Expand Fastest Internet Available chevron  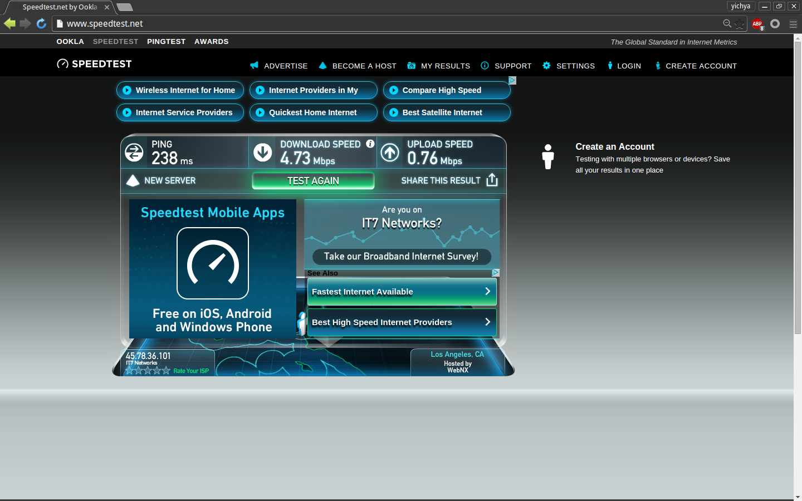pyautogui.click(x=487, y=291)
